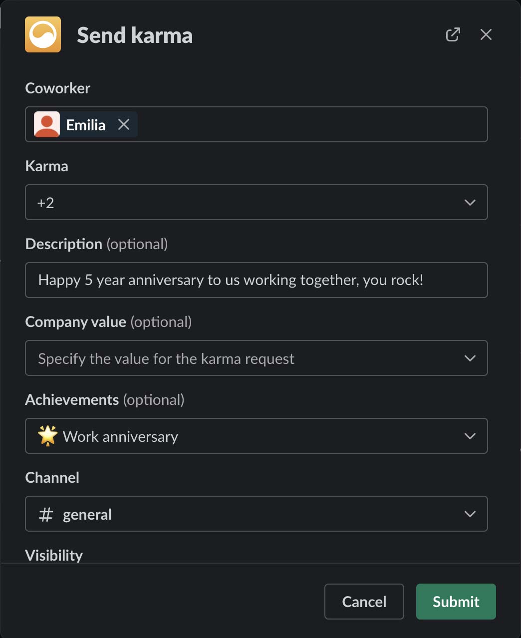Viewport: 521px width, 638px height.
Task: Click into the Description text field
Action: click(256, 280)
